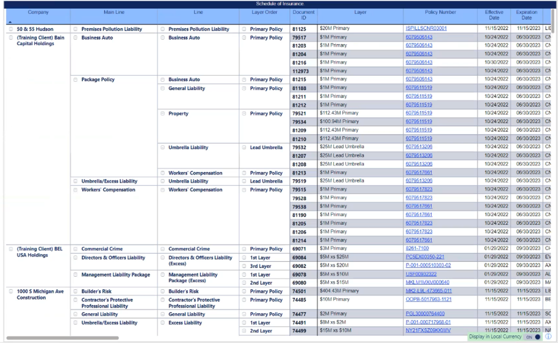Collapse Builder's Risk in Line column
This screenshot has width=558, height=343.
tap(163, 291)
